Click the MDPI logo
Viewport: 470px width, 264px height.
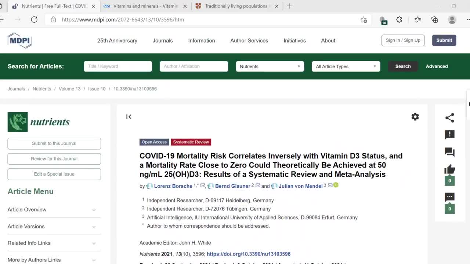[20, 40]
